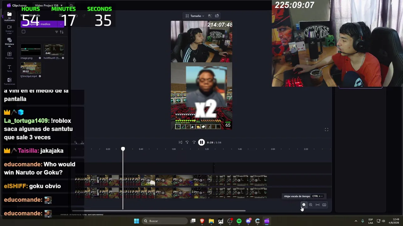Skip forward five seconds
Screen dimensions: 403x226
(x=194, y=142)
